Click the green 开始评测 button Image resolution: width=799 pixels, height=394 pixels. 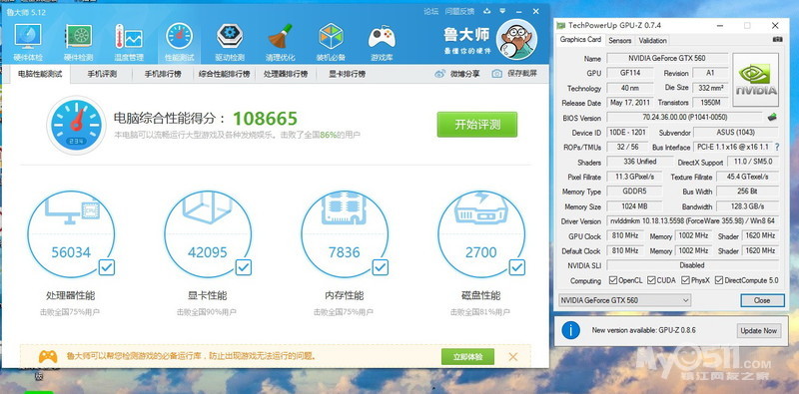coord(477,125)
